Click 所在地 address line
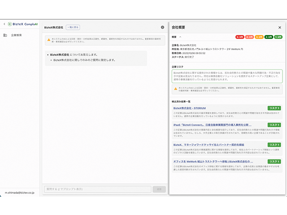This screenshot has height=215, width=287. (x=207, y=49)
